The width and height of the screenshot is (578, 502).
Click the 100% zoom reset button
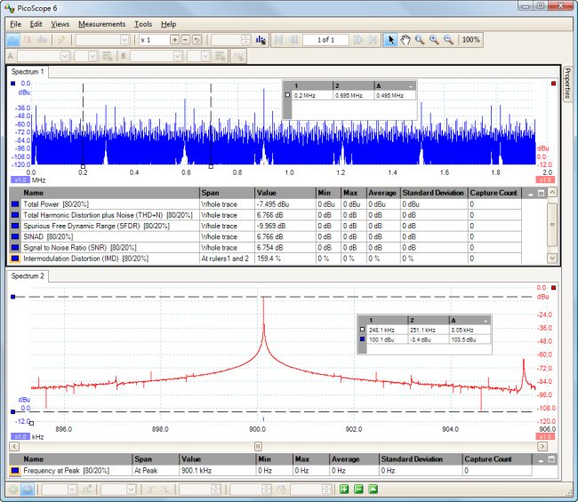click(x=471, y=40)
